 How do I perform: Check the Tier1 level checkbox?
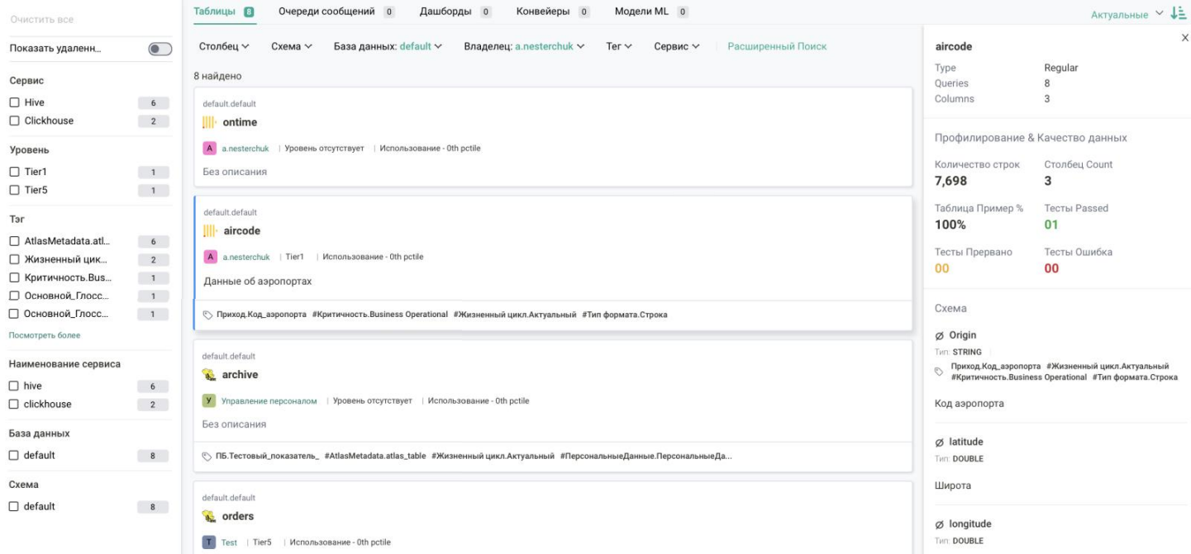point(14,172)
